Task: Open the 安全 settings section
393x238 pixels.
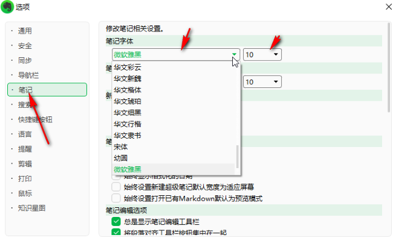Action: pyautogui.click(x=25, y=46)
